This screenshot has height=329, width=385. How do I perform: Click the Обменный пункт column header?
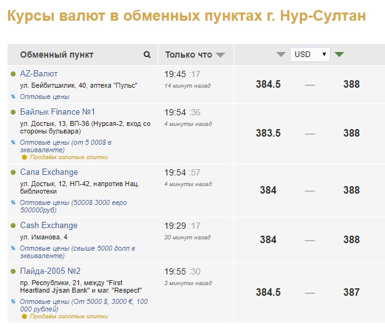point(56,55)
